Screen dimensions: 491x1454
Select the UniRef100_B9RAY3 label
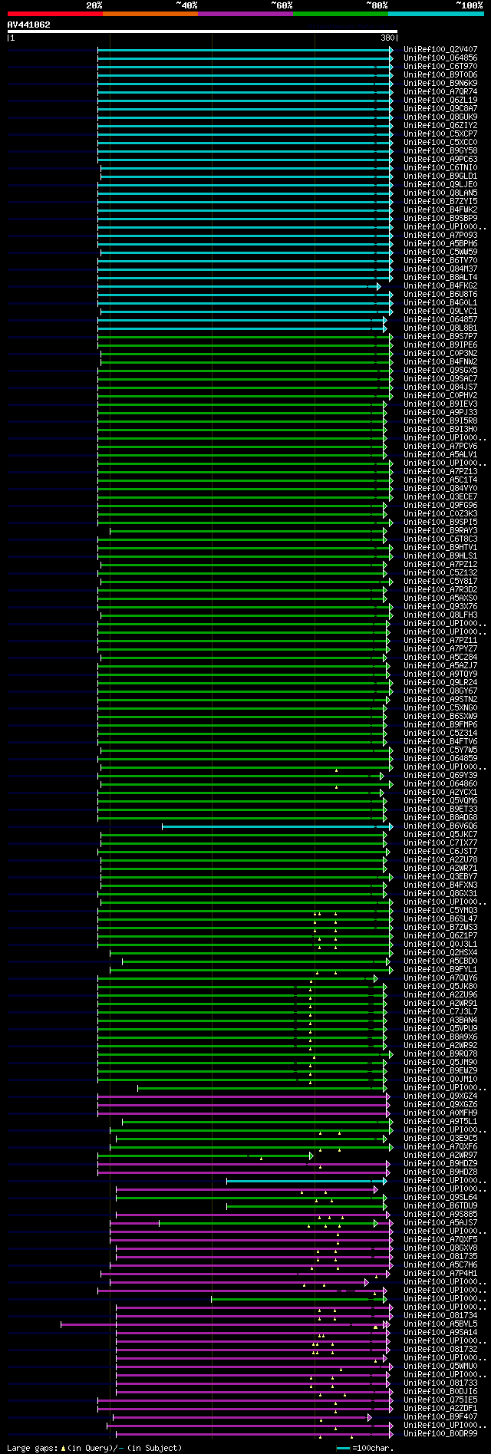coord(440,531)
